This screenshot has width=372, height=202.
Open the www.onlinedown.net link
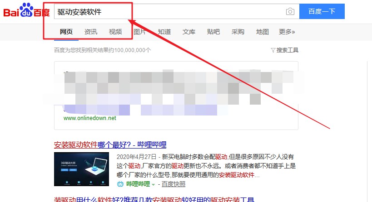click(90, 118)
